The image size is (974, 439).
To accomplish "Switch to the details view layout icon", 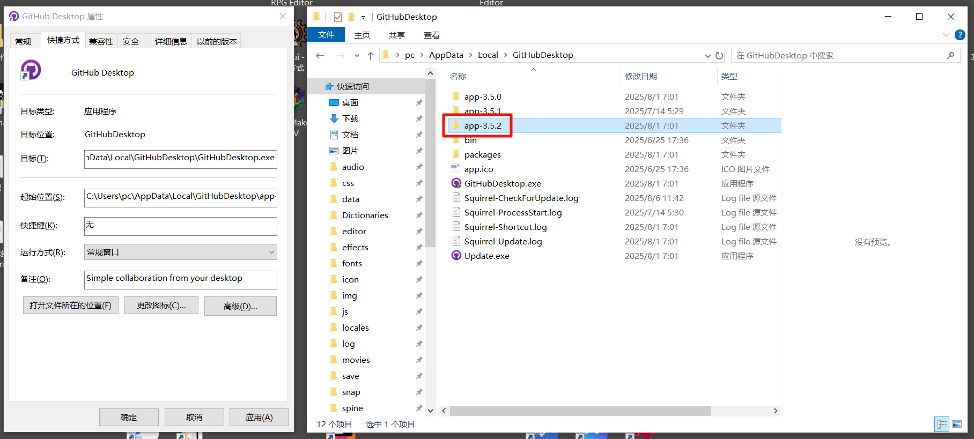I will pos(942,424).
